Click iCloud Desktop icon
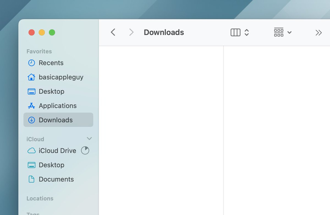The height and width of the screenshot is (215, 330). pyautogui.click(x=32, y=165)
